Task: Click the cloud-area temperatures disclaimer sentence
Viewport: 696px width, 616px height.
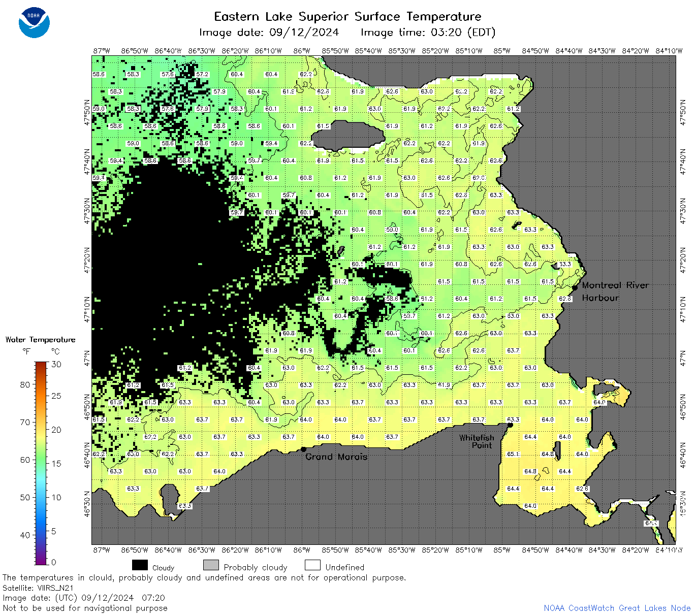Action: point(204,577)
